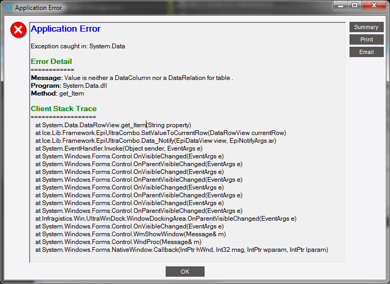This screenshot has width=390, height=284.
Task: Click the 'Method: get_Item' line
Action: pos(58,93)
